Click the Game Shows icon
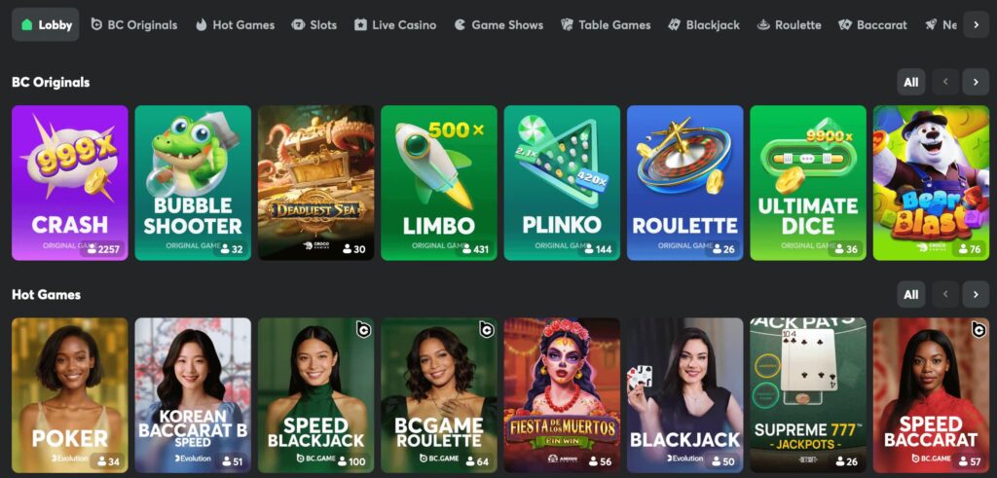Image resolution: width=997 pixels, height=478 pixels. click(460, 24)
